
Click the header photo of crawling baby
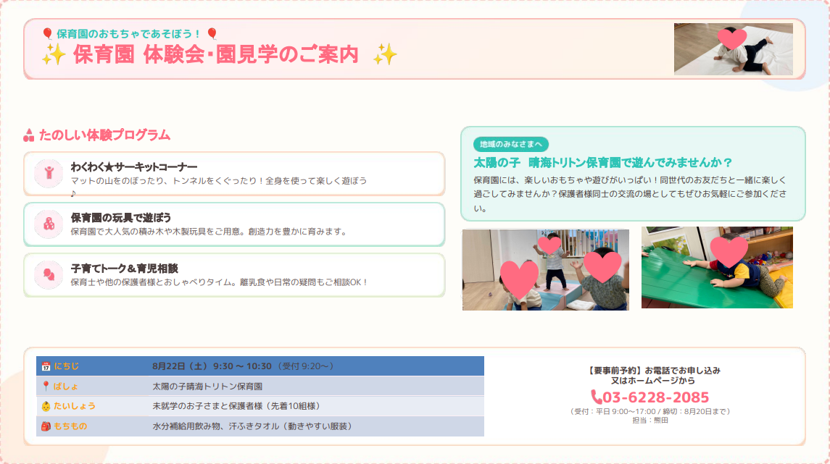733,49
